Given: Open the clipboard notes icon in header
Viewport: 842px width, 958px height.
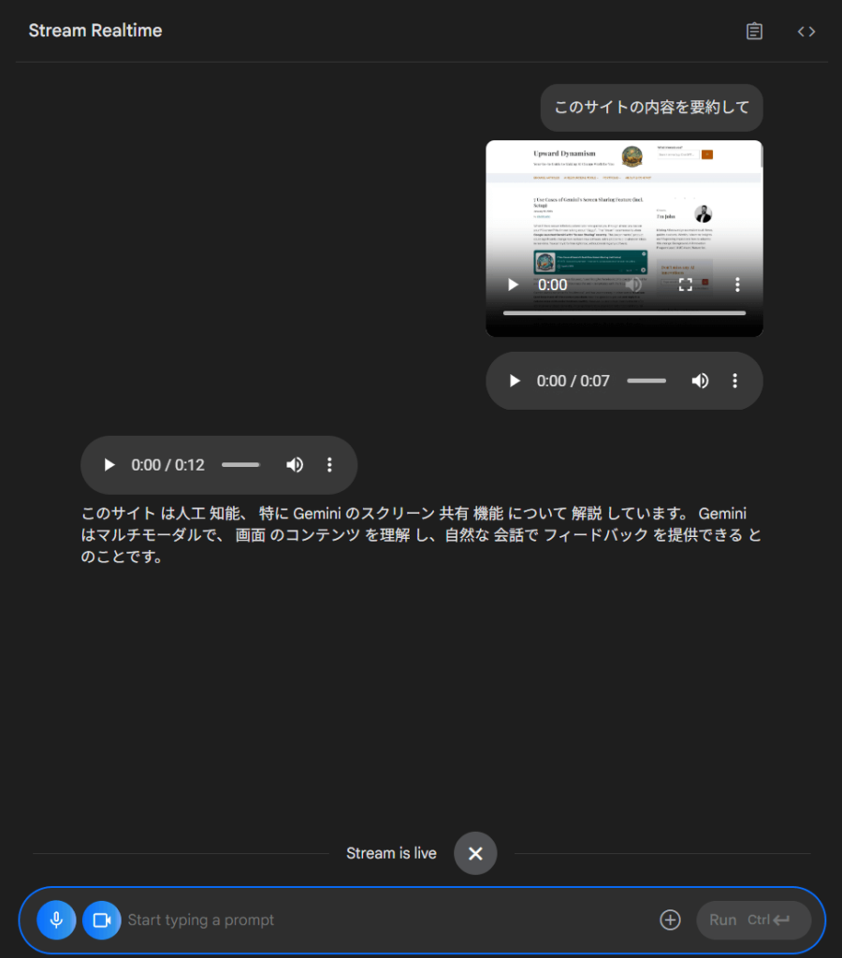Looking at the screenshot, I should [x=754, y=31].
